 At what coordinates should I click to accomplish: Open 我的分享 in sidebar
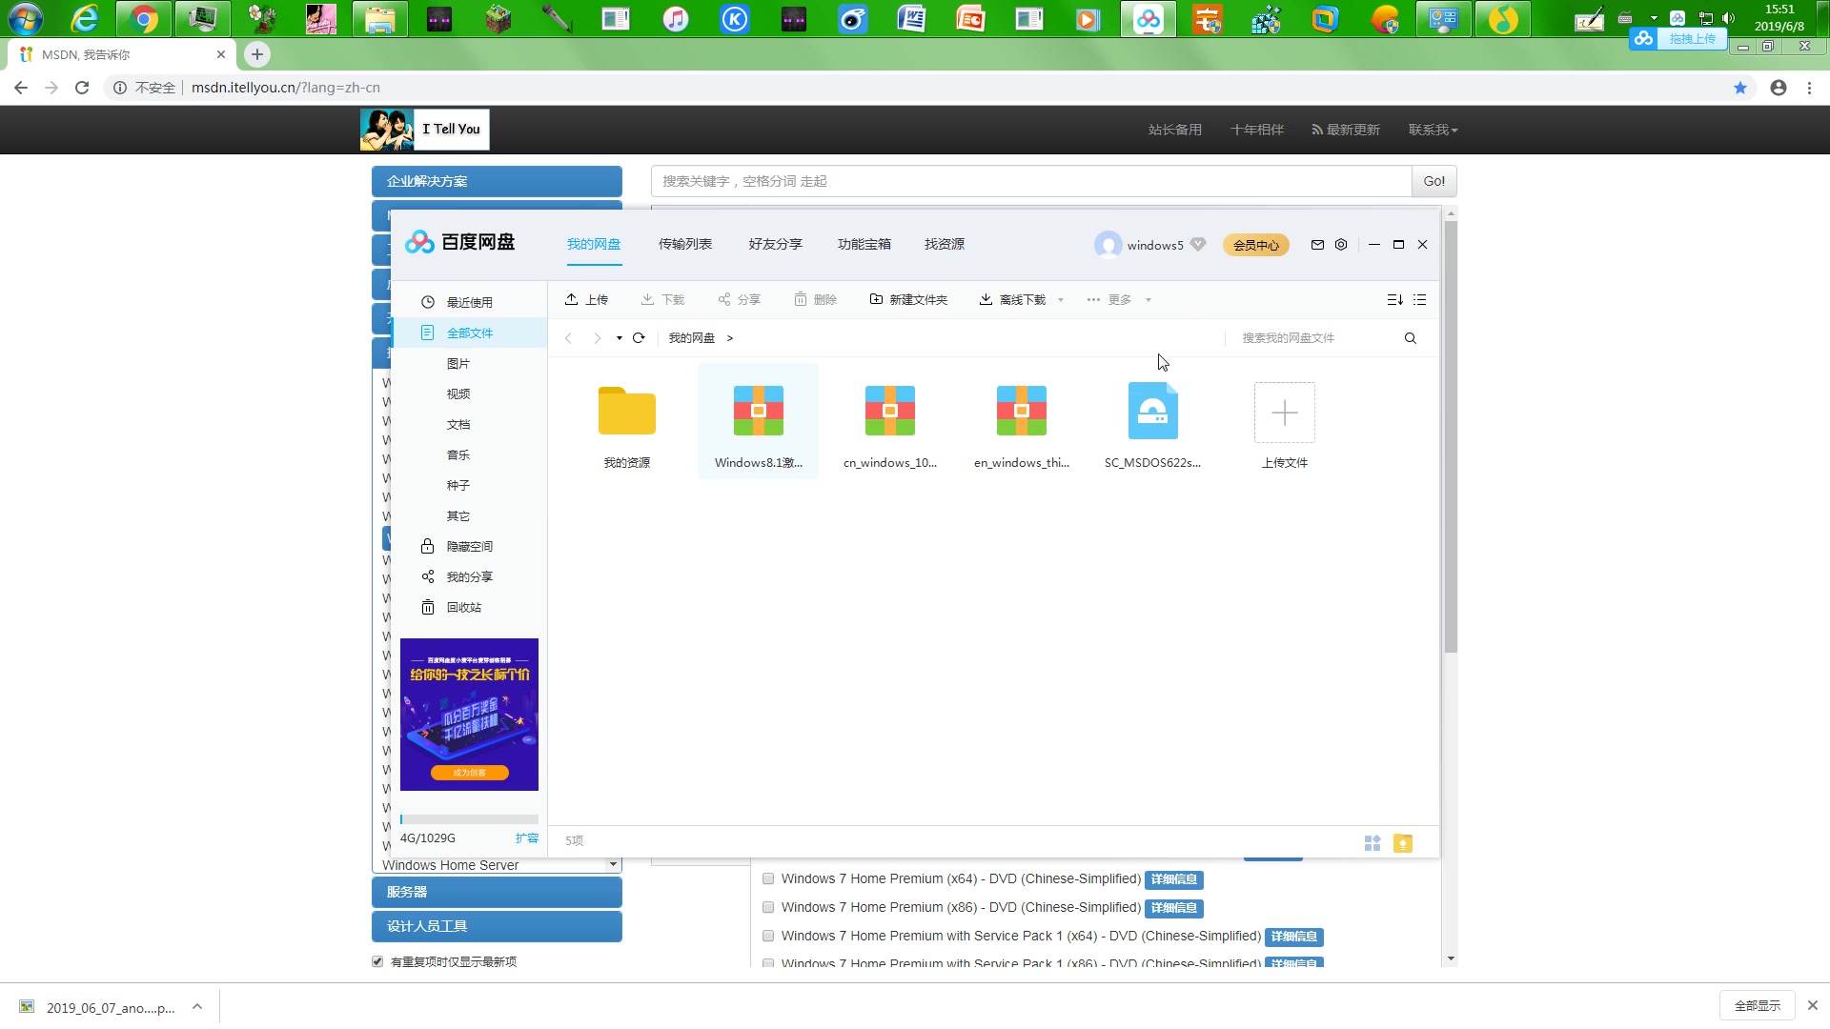point(469,576)
